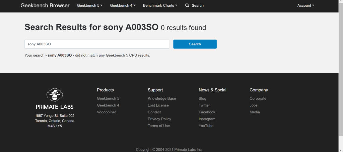Click the '0 results found' text

pos(184,28)
